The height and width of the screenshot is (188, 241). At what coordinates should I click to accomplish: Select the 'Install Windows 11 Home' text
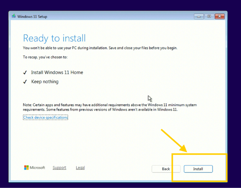tap(57, 72)
